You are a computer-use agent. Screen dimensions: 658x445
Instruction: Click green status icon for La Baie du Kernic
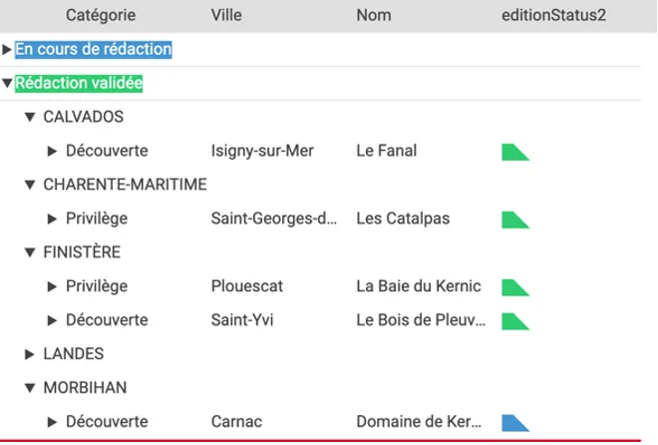click(x=513, y=287)
